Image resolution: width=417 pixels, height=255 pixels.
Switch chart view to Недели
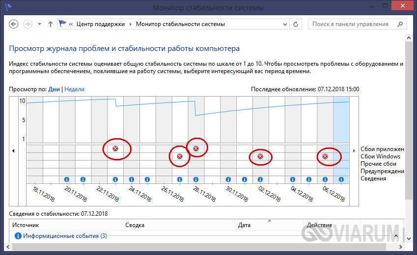point(75,89)
